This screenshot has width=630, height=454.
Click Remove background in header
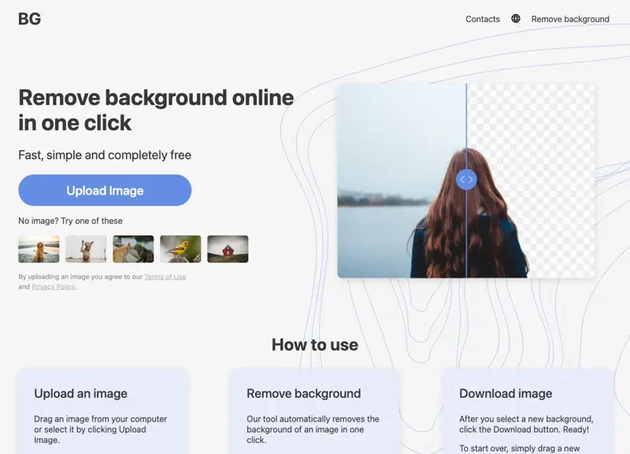[x=570, y=19]
